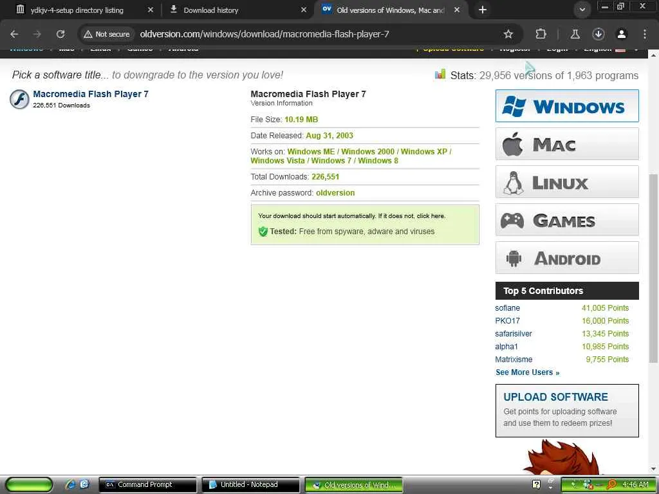
Task: Switch to Command Prompt taskbar button
Action: point(147,484)
